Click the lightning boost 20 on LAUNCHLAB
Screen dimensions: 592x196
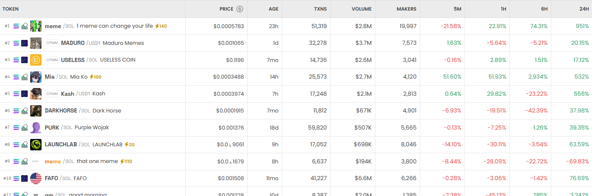pos(129,145)
